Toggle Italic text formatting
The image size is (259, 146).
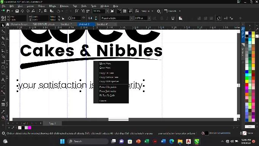(167, 18)
